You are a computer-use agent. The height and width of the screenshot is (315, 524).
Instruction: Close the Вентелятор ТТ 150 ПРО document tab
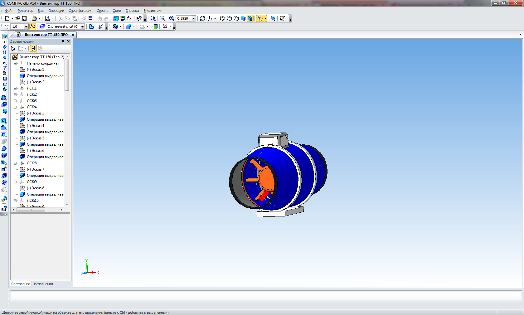(x=73, y=35)
